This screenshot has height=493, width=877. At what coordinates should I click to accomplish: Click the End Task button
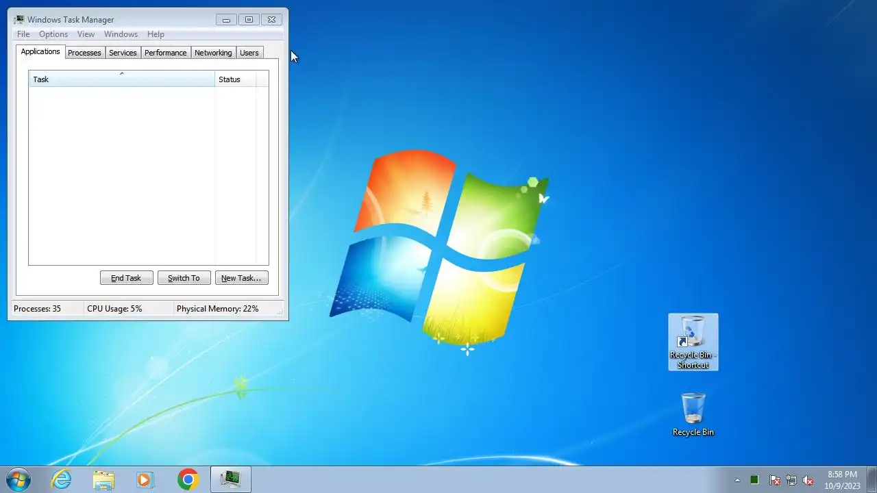click(x=126, y=278)
